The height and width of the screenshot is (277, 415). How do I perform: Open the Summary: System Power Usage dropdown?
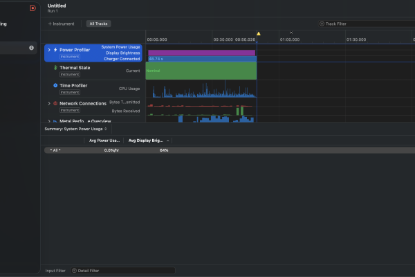pos(76,129)
